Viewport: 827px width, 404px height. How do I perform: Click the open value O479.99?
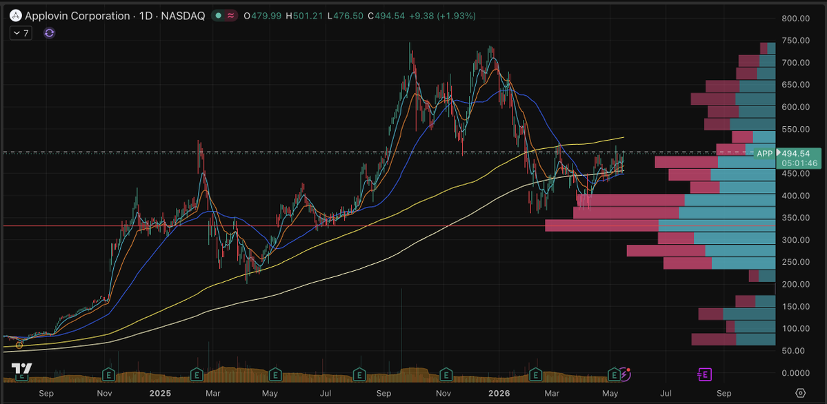coord(263,16)
